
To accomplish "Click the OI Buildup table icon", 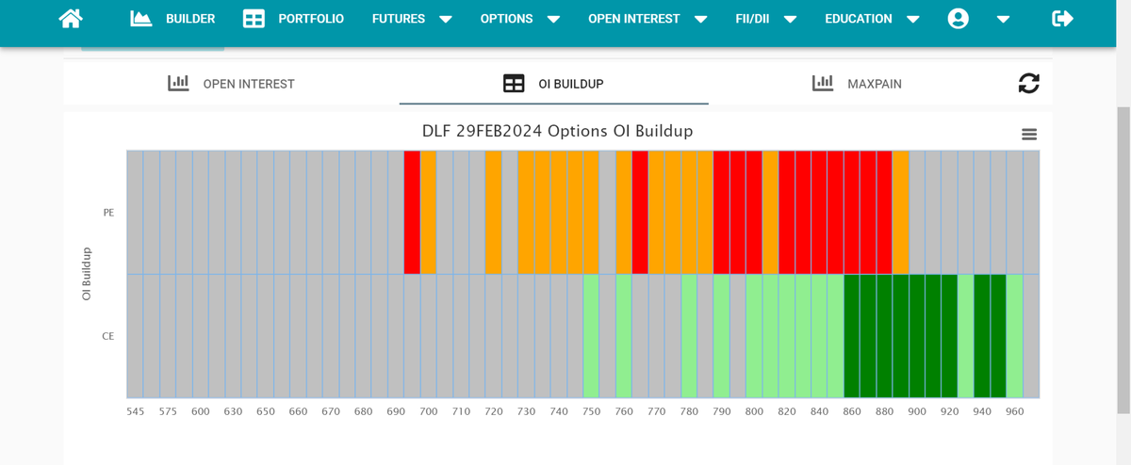I will [514, 84].
